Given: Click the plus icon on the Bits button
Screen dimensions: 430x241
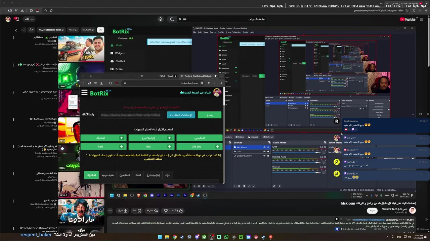Looking at the screenshot, I should point(169,147).
